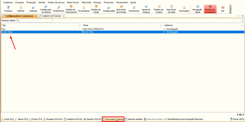Open Pedidos de Compra
This screenshot has width=245, height=122.
click(159, 9)
